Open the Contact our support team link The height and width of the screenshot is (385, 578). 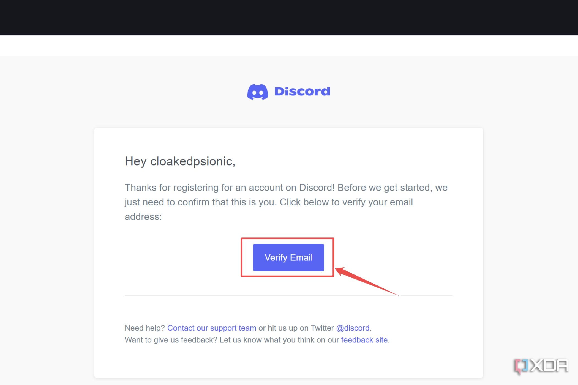(x=212, y=328)
